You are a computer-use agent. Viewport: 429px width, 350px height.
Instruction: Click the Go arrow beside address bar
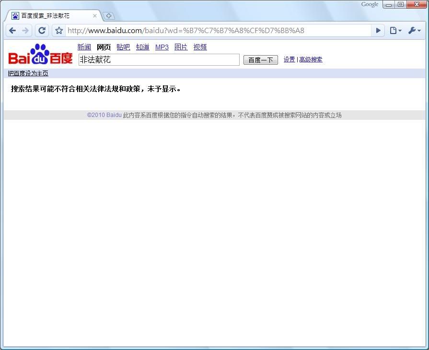tap(378, 31)
